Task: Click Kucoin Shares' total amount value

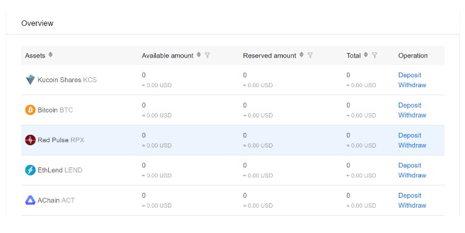Action: [349, 75]
